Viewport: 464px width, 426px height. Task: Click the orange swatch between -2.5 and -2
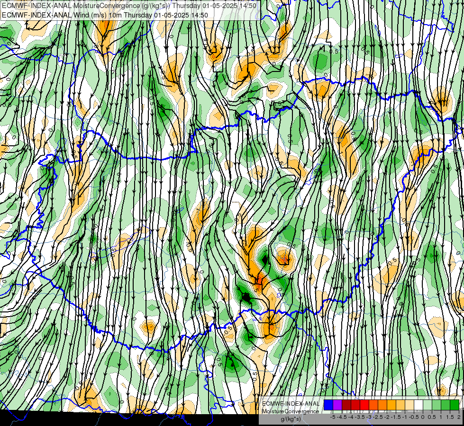pos(382,405)
